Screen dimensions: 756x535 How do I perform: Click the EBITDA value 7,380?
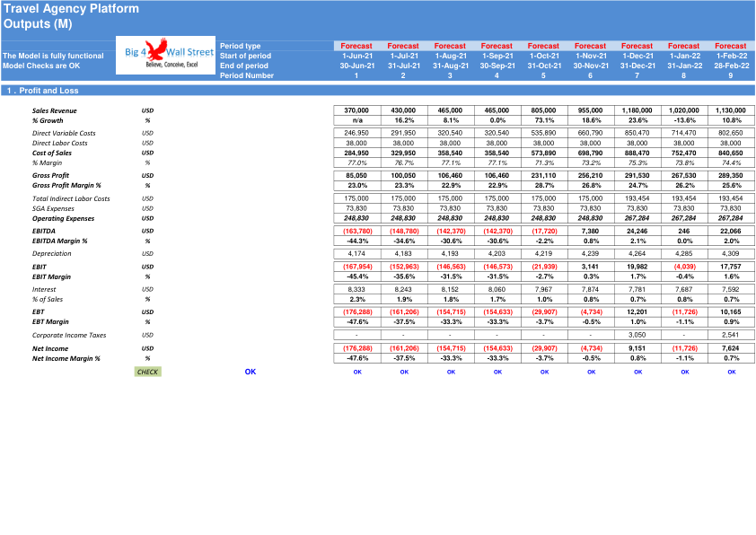591,232
